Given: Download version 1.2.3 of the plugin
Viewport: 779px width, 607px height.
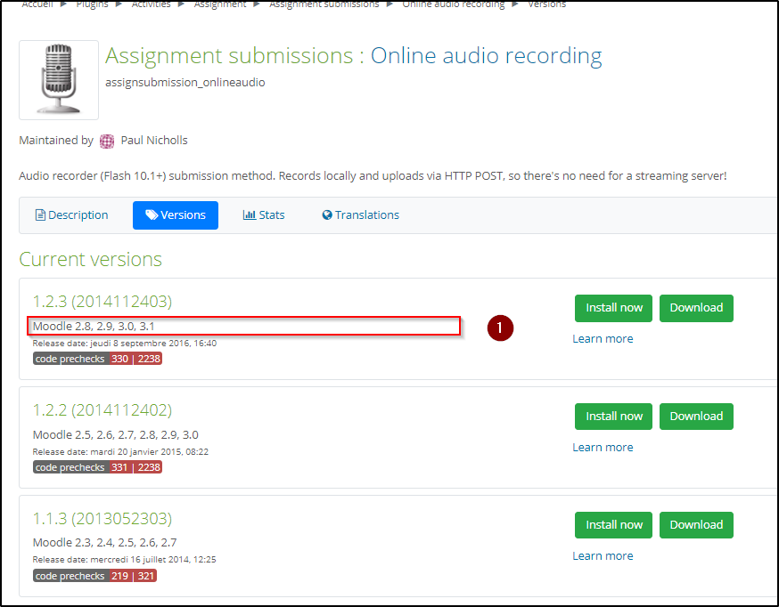Looking at the screenshot, I should point(695,308).
